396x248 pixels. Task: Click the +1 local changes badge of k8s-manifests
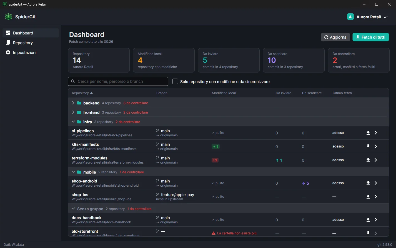215,146
